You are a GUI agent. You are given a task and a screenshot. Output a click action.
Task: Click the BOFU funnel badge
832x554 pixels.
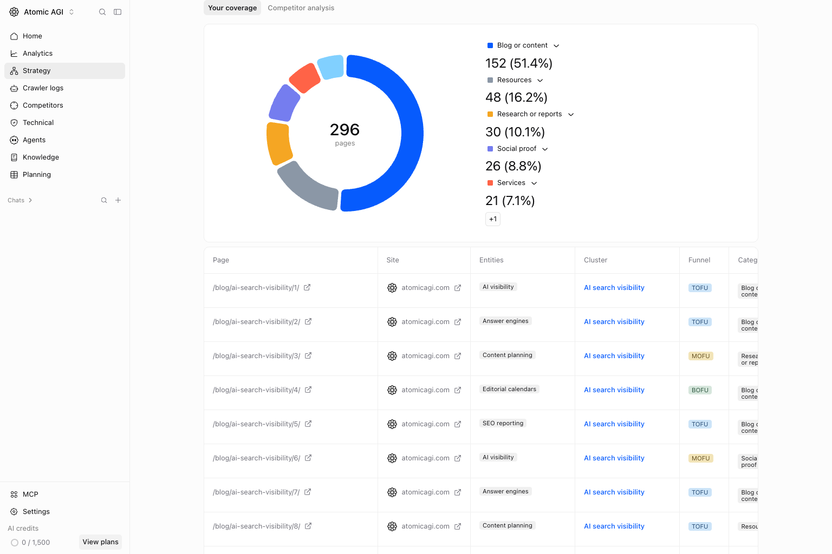click(x=700, y=390)
